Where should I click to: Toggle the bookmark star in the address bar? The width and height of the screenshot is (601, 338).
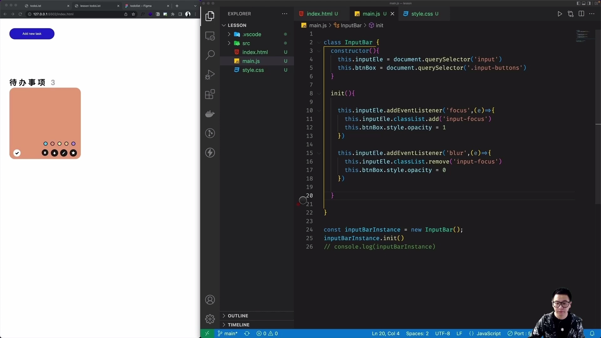point(133,14)
